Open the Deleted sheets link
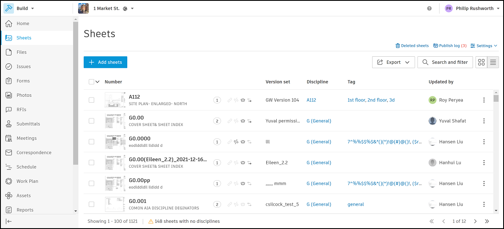 coord(412,46)
